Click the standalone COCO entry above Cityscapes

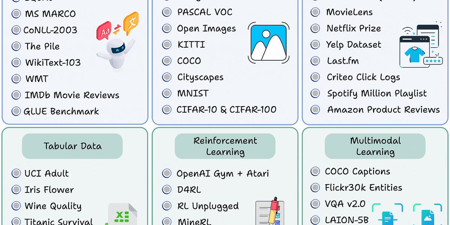point(189,61)
